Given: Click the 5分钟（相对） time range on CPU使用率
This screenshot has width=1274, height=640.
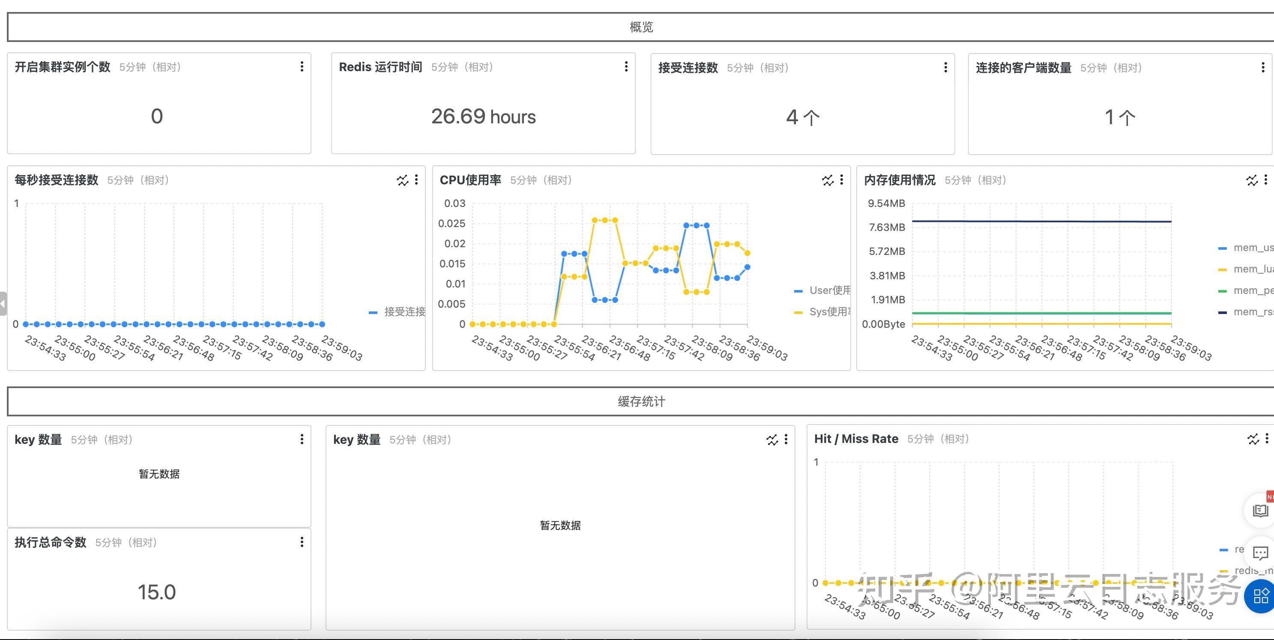Looking at the screenshot, I should click(x=541, y=180).
